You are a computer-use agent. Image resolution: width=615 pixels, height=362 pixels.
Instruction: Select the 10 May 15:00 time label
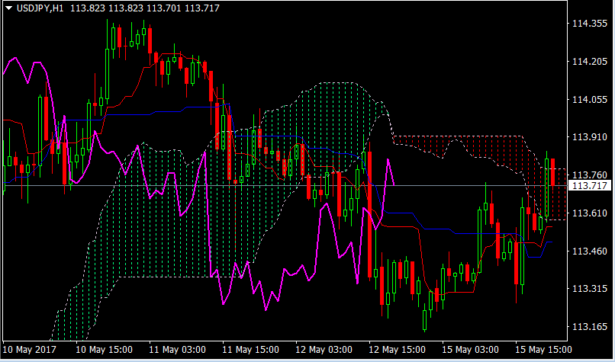(x=104, y=350)
